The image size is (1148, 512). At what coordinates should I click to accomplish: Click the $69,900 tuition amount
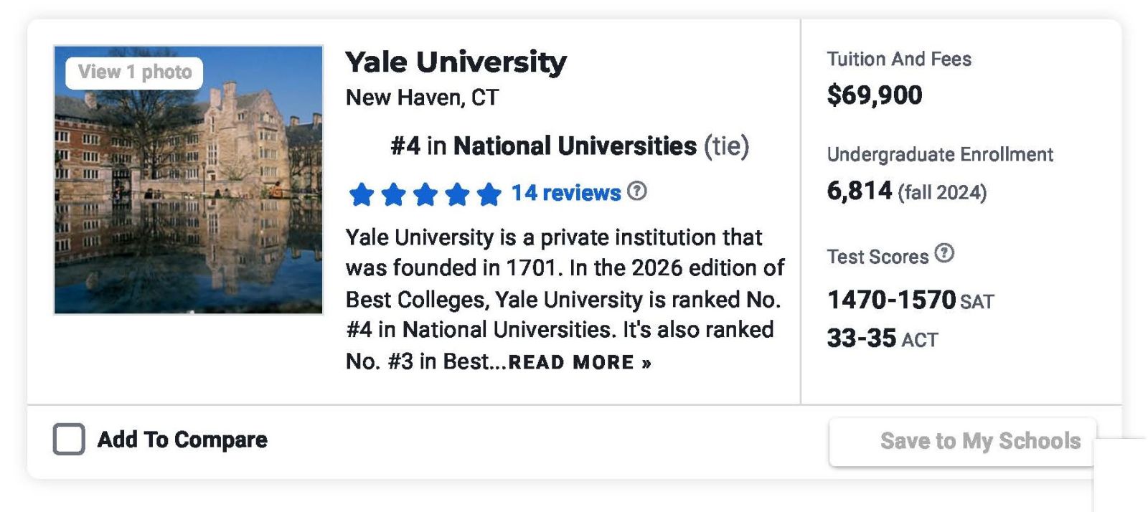[875, 95]
